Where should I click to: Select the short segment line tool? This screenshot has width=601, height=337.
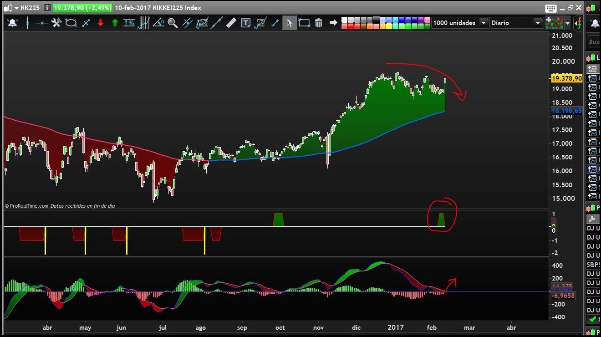[x=275, y=23]
